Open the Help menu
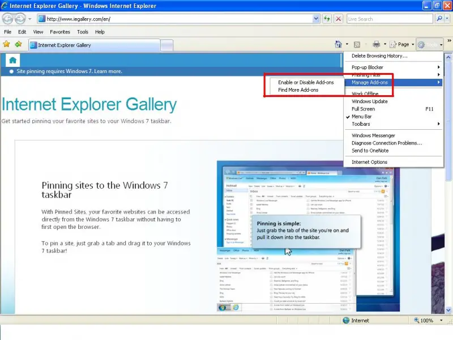This screenshot has height=340, width=453. [100, 32]
